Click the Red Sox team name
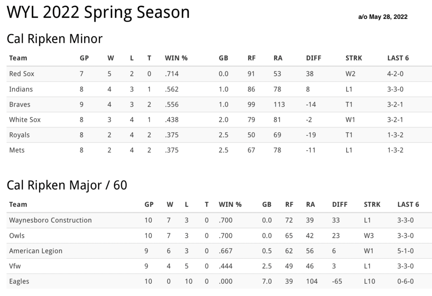The height and width of the screenshot is (296, 432). coord(22,74)
